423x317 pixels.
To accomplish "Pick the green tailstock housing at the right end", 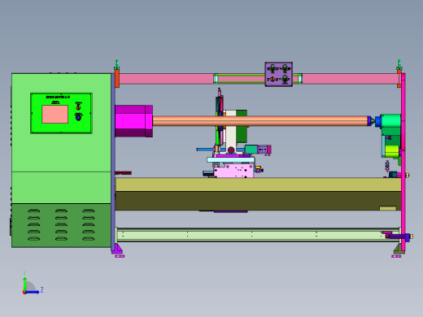I will point(391,121).
